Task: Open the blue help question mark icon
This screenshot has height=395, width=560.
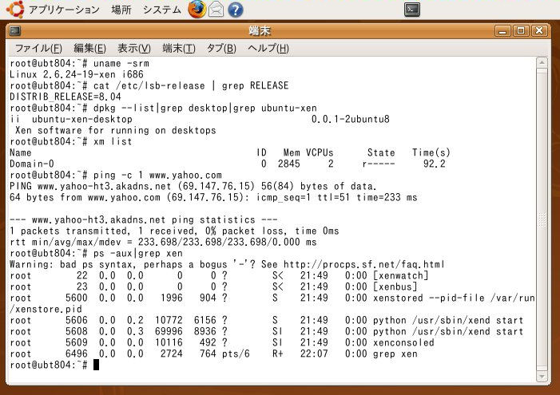Action: pyautogui.click(x=236, y=10)
